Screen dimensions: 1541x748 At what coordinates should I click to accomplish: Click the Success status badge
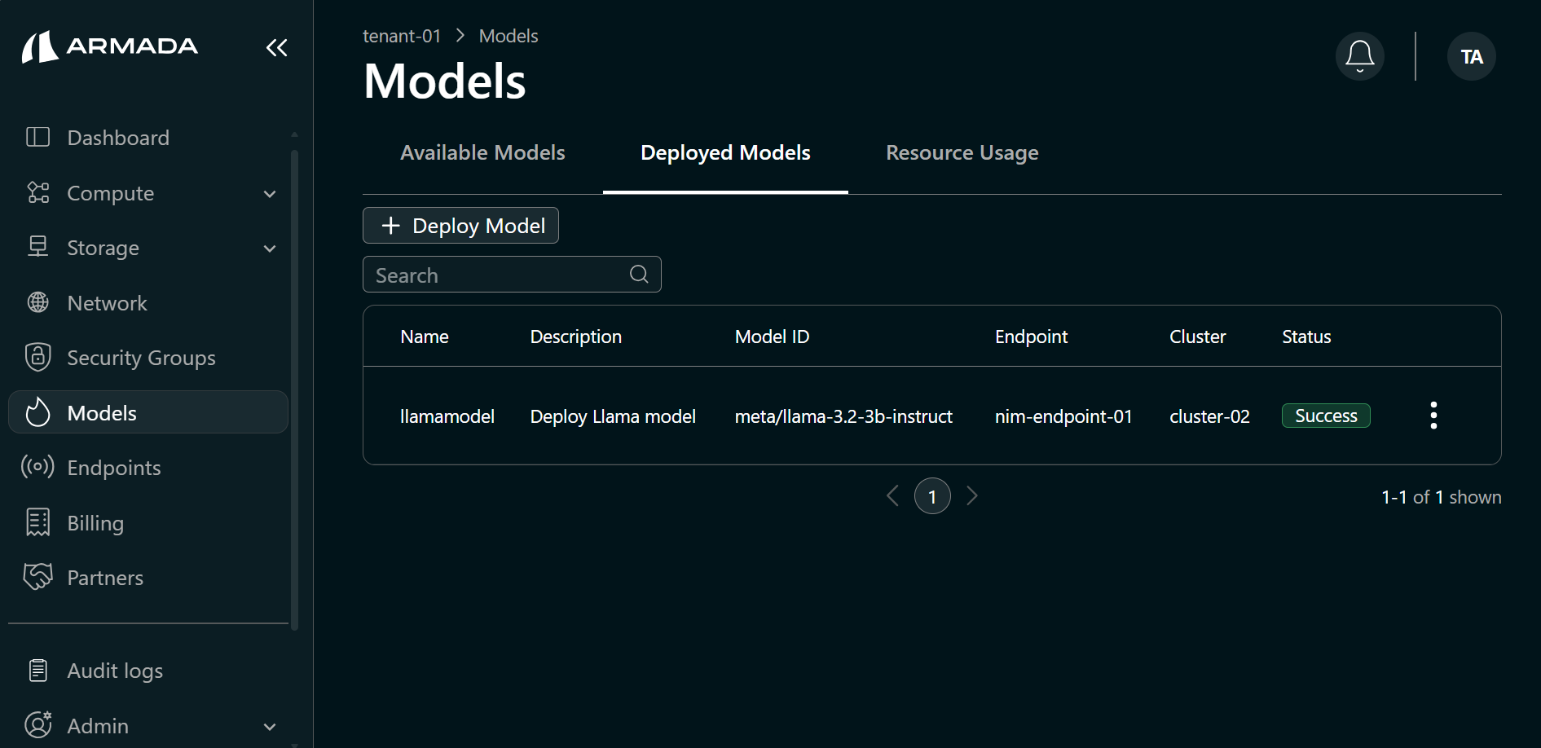pos(1326,416)
